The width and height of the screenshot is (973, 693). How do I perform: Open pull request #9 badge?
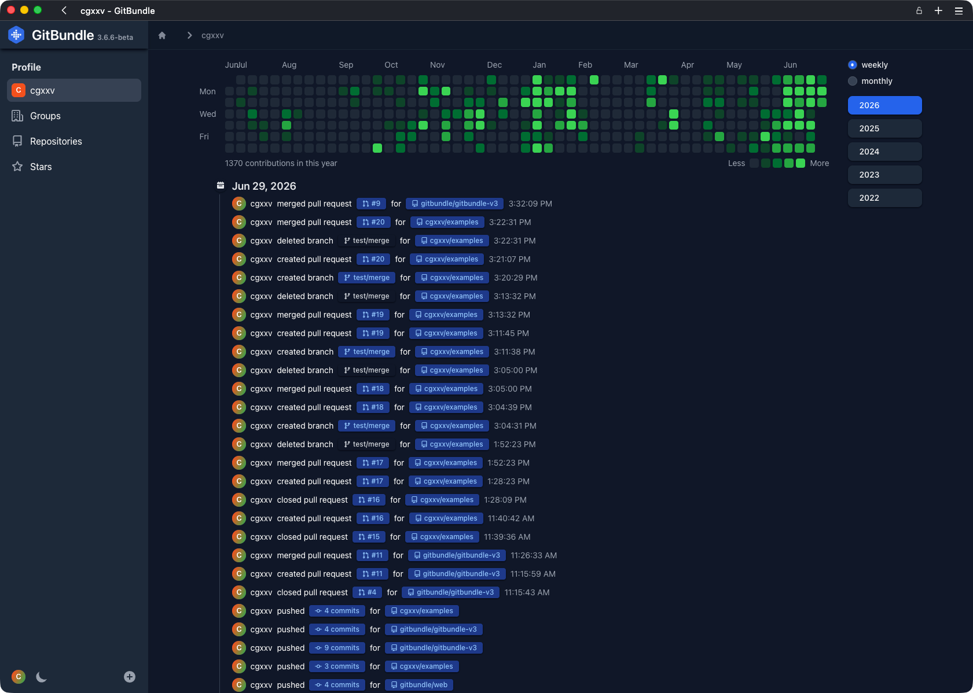371,204
